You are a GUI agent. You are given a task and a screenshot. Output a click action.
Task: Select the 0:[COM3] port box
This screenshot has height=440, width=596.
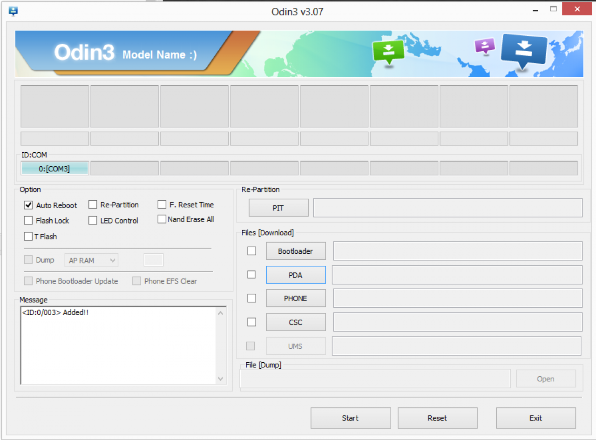[x=54, y=169]
